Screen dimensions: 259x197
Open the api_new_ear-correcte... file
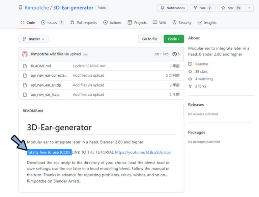coord(49,75)
